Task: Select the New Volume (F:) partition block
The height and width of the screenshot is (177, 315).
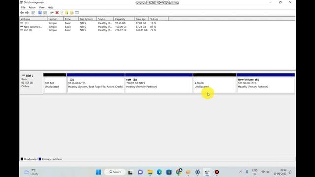Action: pos(266,83)
